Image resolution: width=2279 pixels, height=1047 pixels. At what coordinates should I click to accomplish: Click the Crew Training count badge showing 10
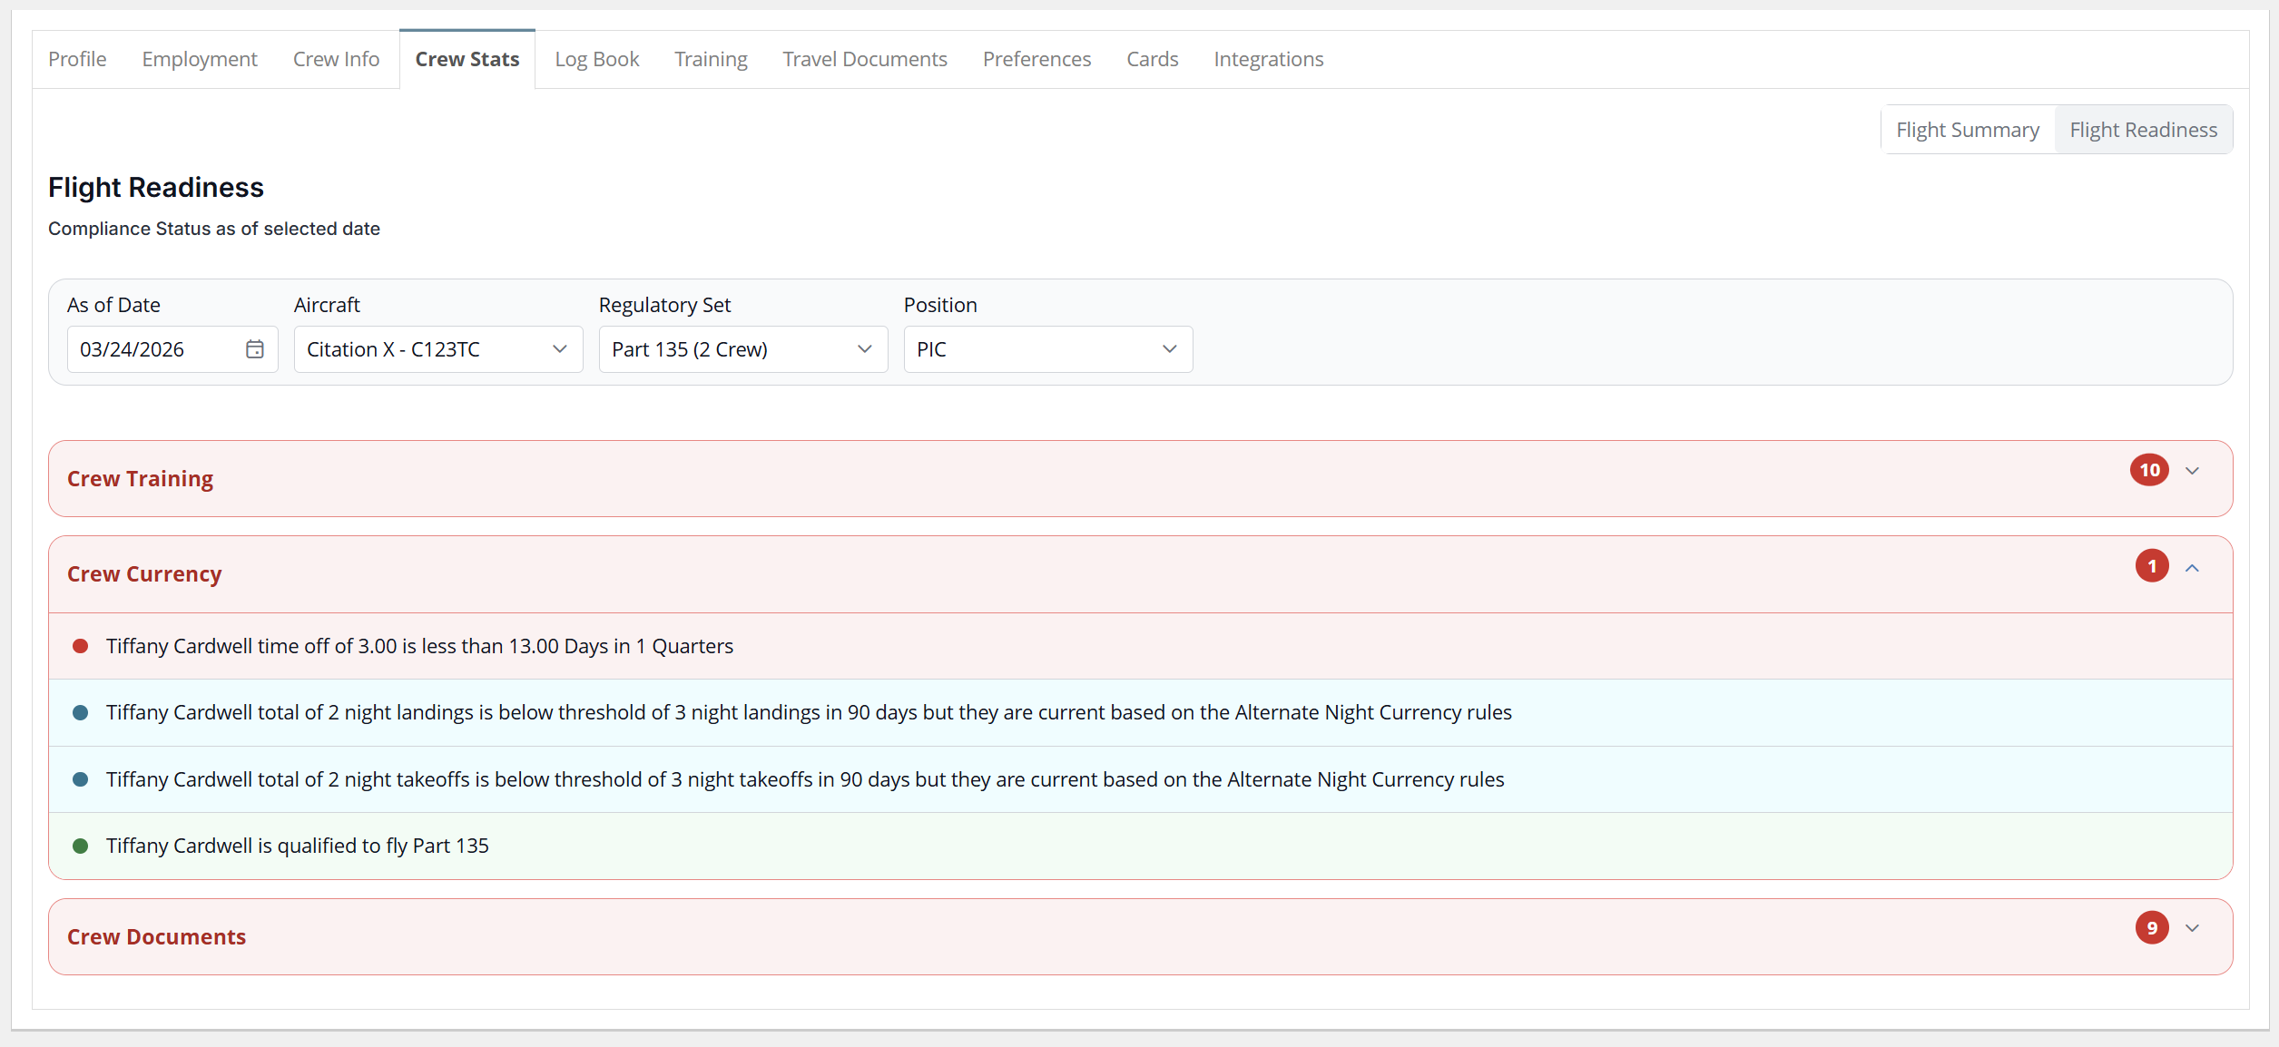(2149, 470)
